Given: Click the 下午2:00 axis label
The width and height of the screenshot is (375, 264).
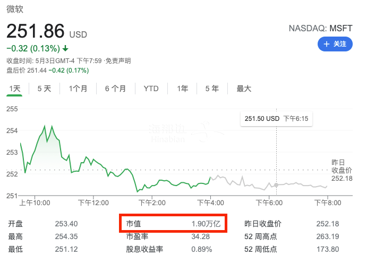Looking at the screenshot, I should point(152,203).
